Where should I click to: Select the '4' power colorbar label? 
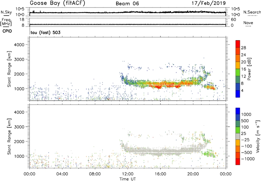[242, 90]
